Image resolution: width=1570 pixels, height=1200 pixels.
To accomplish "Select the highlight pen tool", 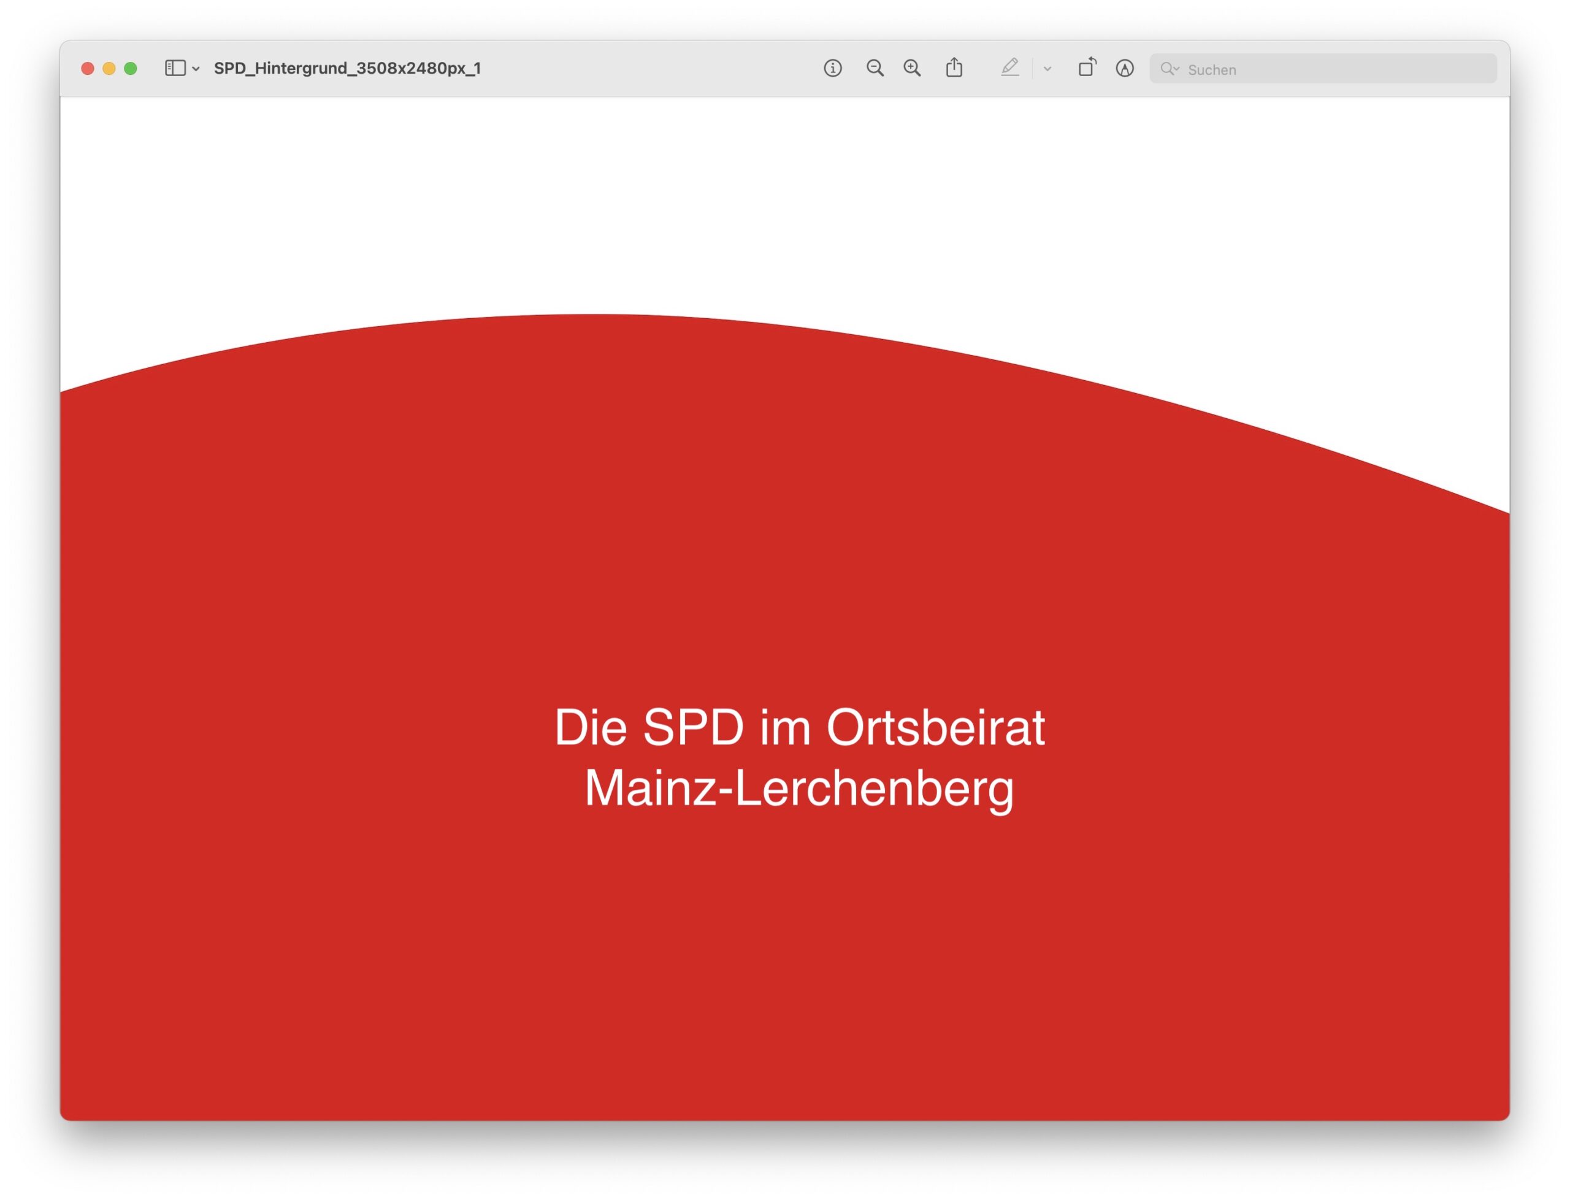I will pos(1009,68).
